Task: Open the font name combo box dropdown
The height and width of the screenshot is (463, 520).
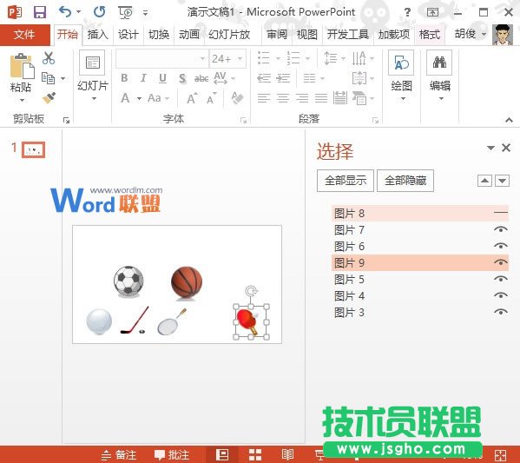Action: [202, 59]
